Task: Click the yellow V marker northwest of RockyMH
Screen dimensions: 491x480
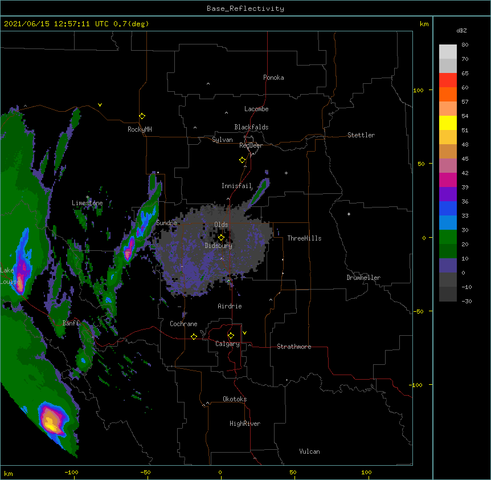Action: pos(100,105)
